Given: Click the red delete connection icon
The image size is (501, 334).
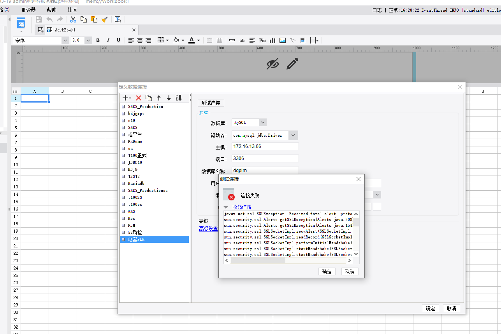Looking at the screenshot, I should (x=138, y=98).
